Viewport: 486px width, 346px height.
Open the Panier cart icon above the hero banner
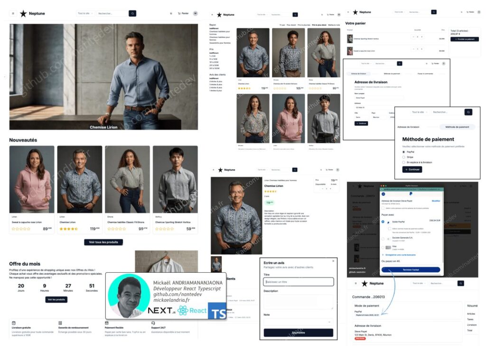coord(183,14)
